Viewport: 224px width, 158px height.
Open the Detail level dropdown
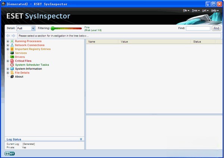pos(33,28)
